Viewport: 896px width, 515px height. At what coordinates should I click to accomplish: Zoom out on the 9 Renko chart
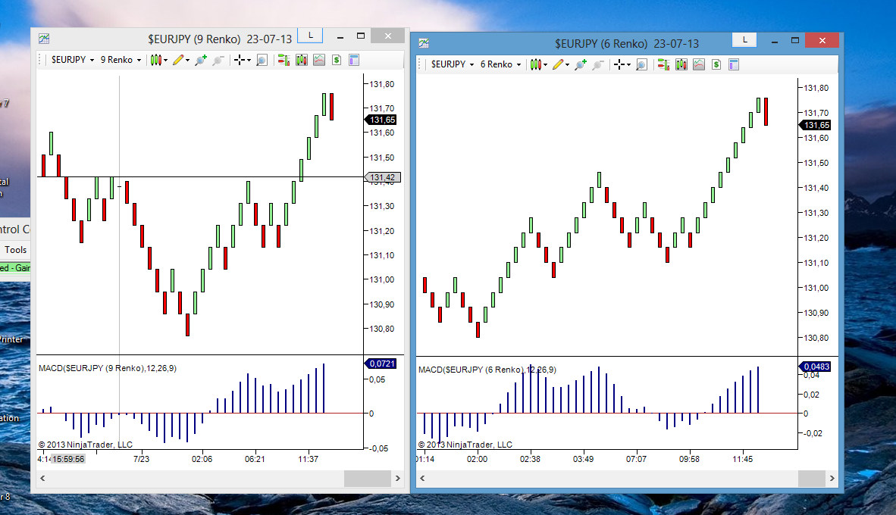pyautogui.click(x=218, y=60)
